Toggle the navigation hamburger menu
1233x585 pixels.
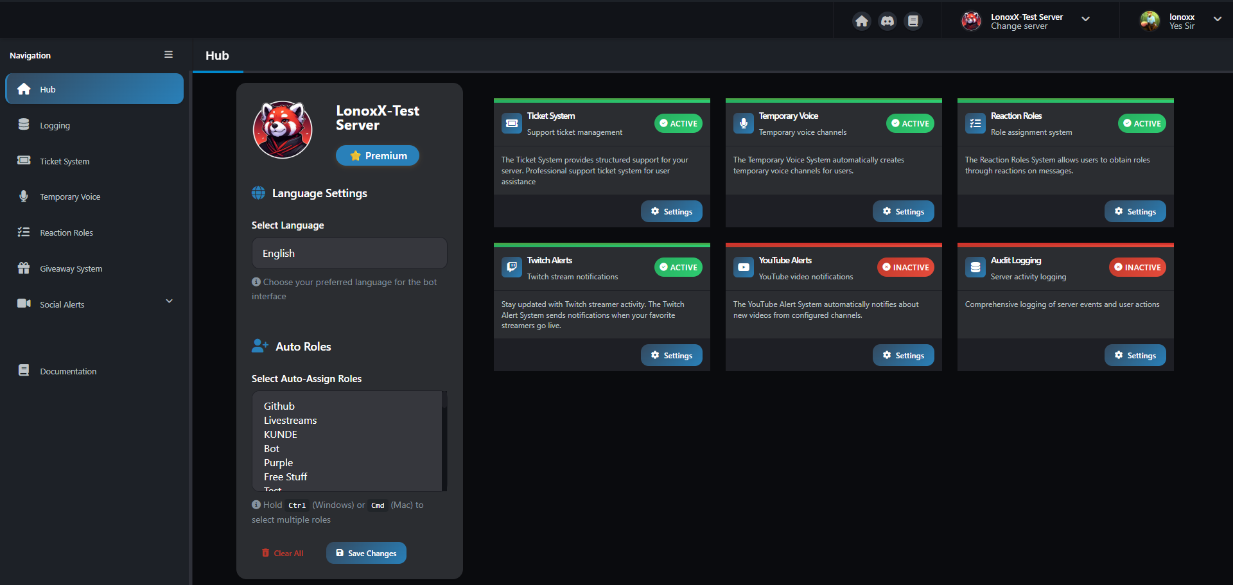(168, 55)
